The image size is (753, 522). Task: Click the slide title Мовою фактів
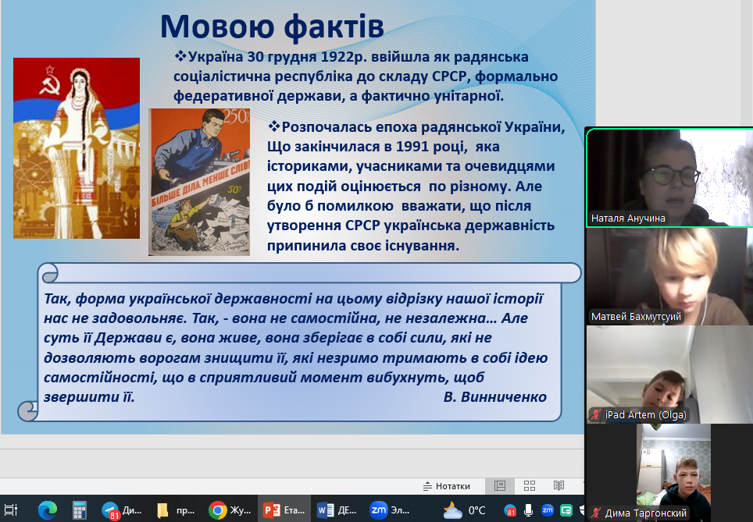(272, 27)
